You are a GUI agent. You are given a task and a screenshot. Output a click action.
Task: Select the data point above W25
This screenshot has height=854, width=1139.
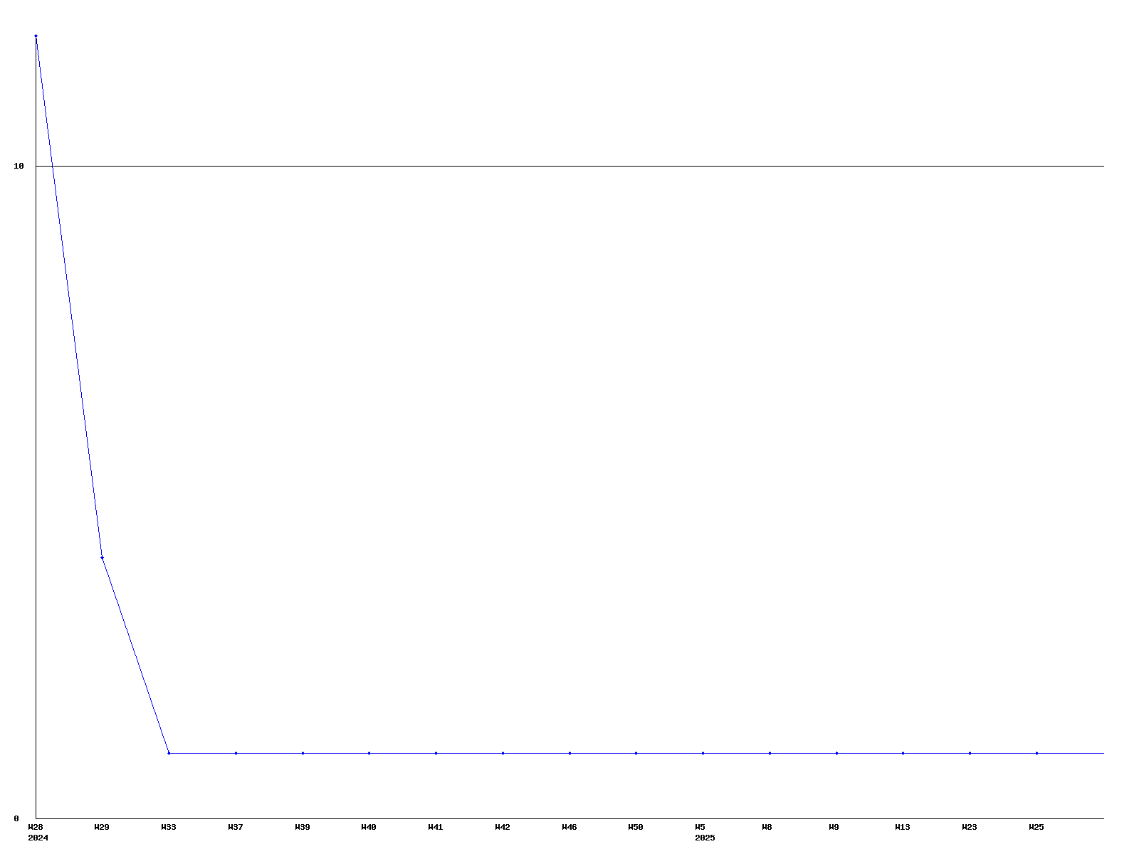[1036, 753]
